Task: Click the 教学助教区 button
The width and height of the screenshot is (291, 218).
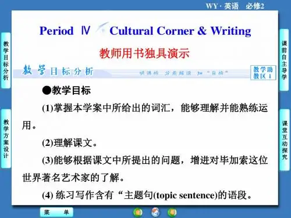Action: 263,73
